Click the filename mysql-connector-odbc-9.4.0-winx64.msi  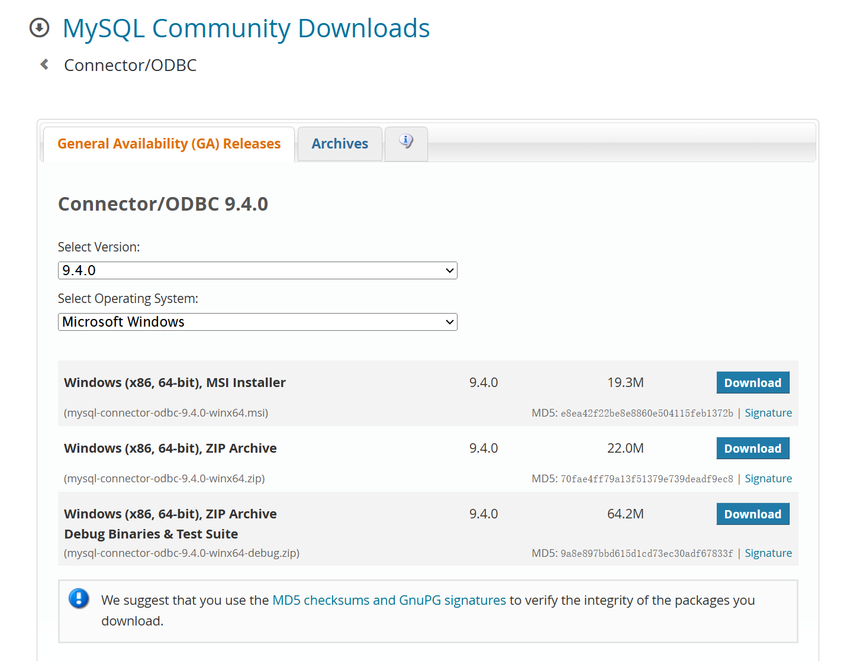tap(166, 413)
